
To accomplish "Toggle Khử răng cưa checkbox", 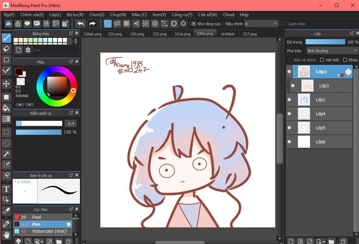I will (x=194, y=24).
